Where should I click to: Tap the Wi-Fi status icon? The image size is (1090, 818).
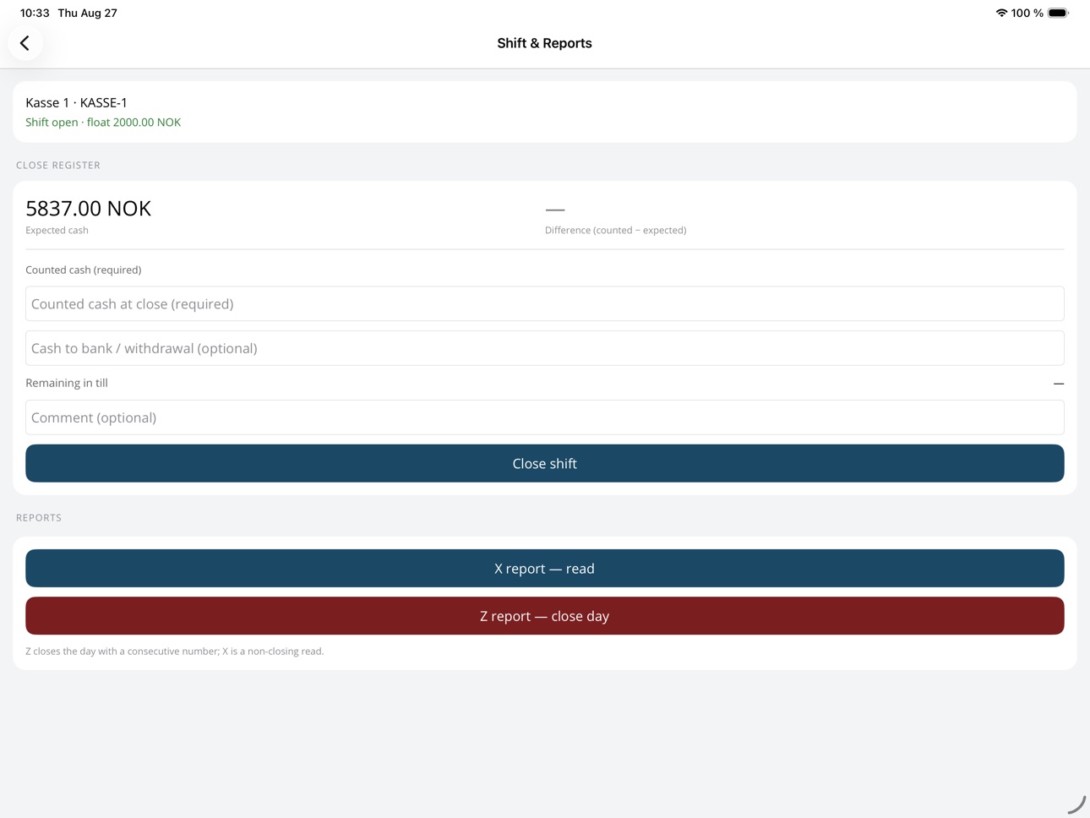tap(1001, 13)
